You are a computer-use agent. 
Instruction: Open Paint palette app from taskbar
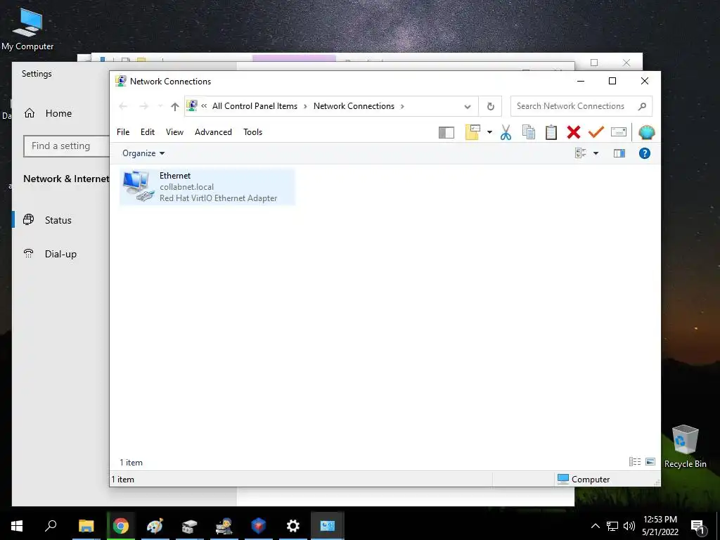[155, 526]
